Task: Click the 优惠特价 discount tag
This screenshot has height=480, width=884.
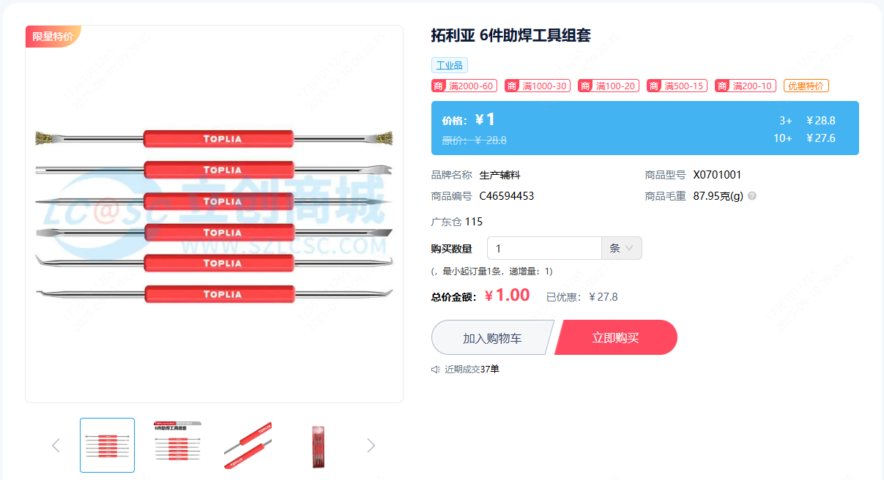Action: click(x=806, y=86)
